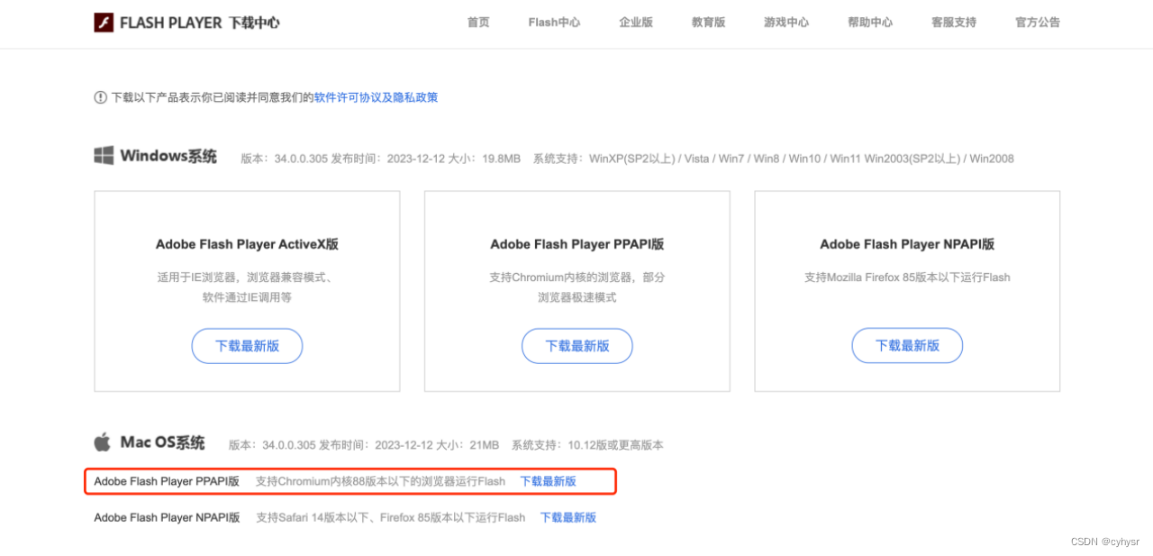The height and width of the screenshot is (556, 1153).
Task: Download the latest Adobe Flash Player PPAPI版 for Windows
Action: point(576,345)
